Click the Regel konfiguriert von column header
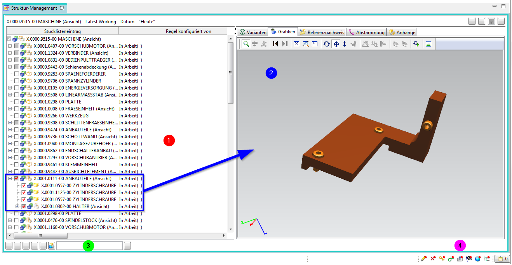 coord(188,31)
